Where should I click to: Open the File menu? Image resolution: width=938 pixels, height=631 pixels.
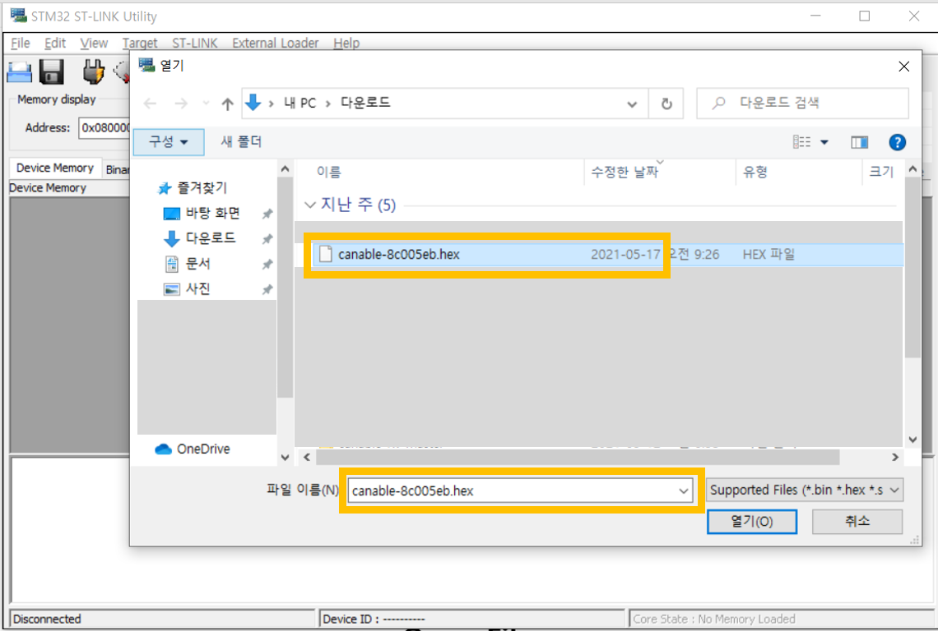(x=21, y=43)
